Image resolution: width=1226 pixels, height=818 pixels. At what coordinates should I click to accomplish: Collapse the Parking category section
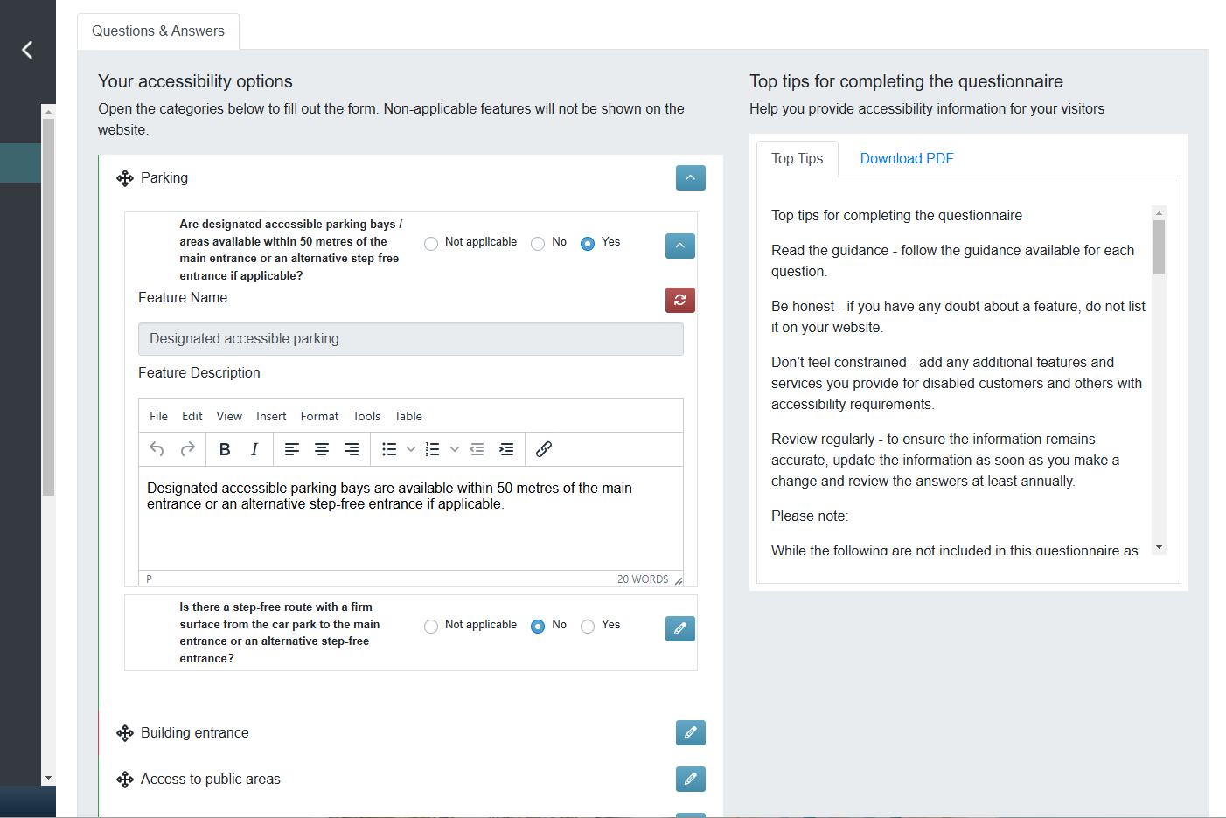click(x=690, y=177)
